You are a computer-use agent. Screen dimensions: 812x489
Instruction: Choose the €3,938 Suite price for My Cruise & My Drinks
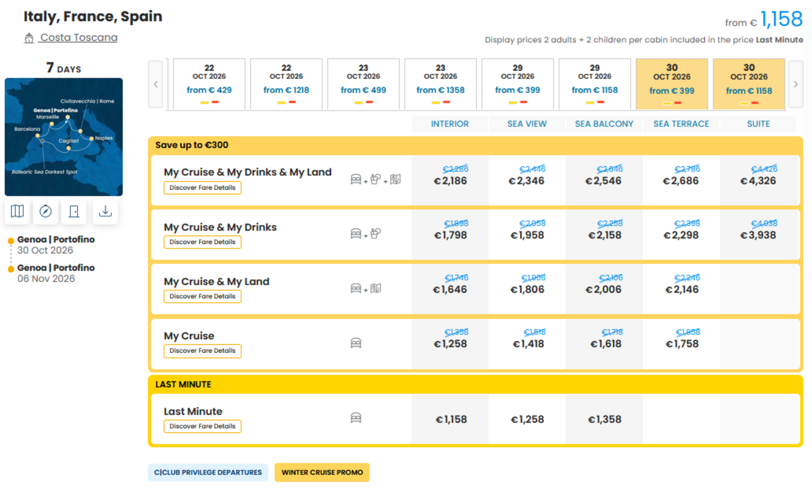coord(758,235)
